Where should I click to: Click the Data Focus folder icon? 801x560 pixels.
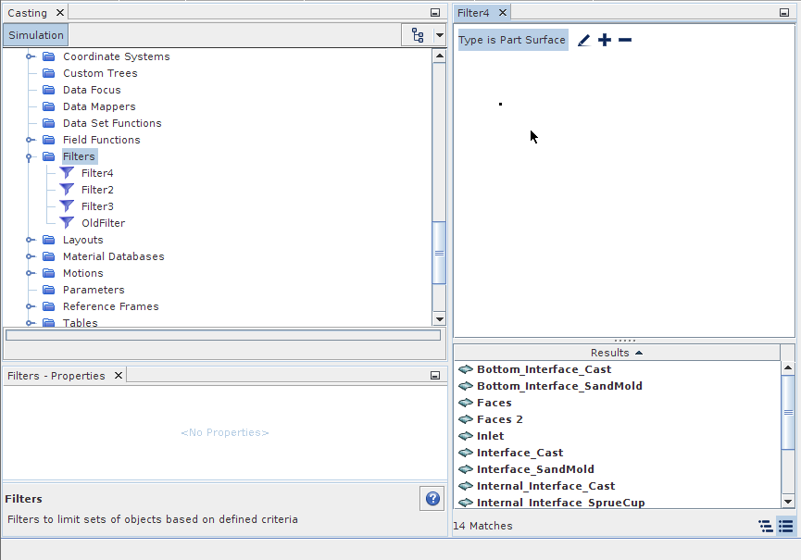click(x=48, y=90)
